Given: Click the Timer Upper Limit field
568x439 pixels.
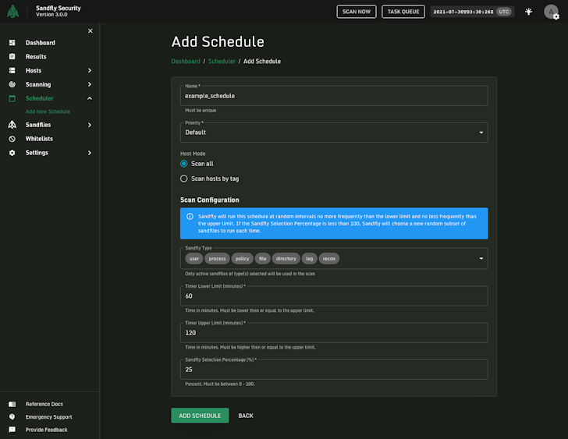Looking at the screenshot, I should 334,333.
